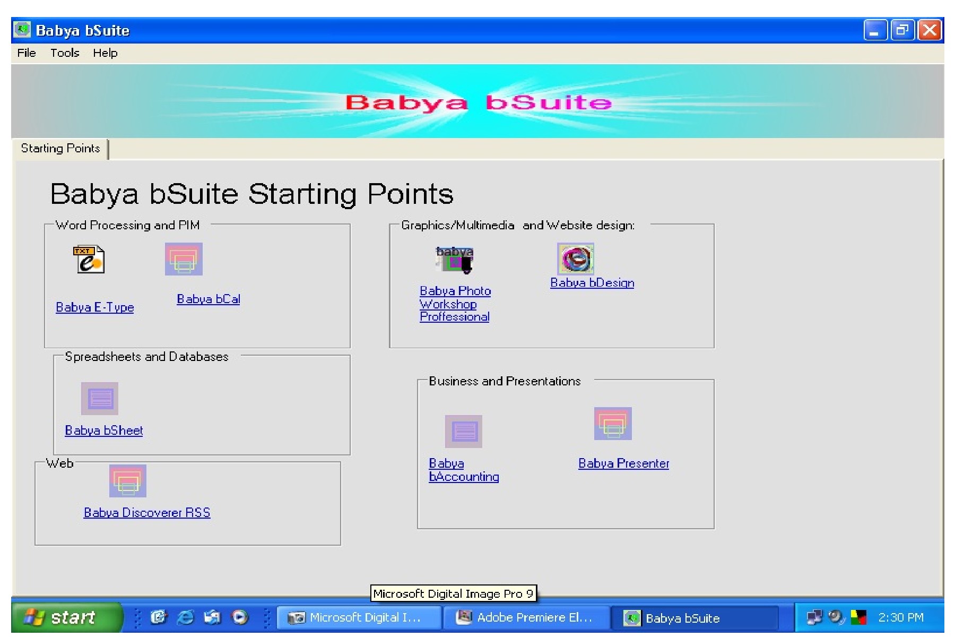Click the Babya E-Type icon

point(89,260)
